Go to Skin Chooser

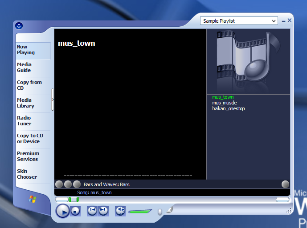pos(27,174)
